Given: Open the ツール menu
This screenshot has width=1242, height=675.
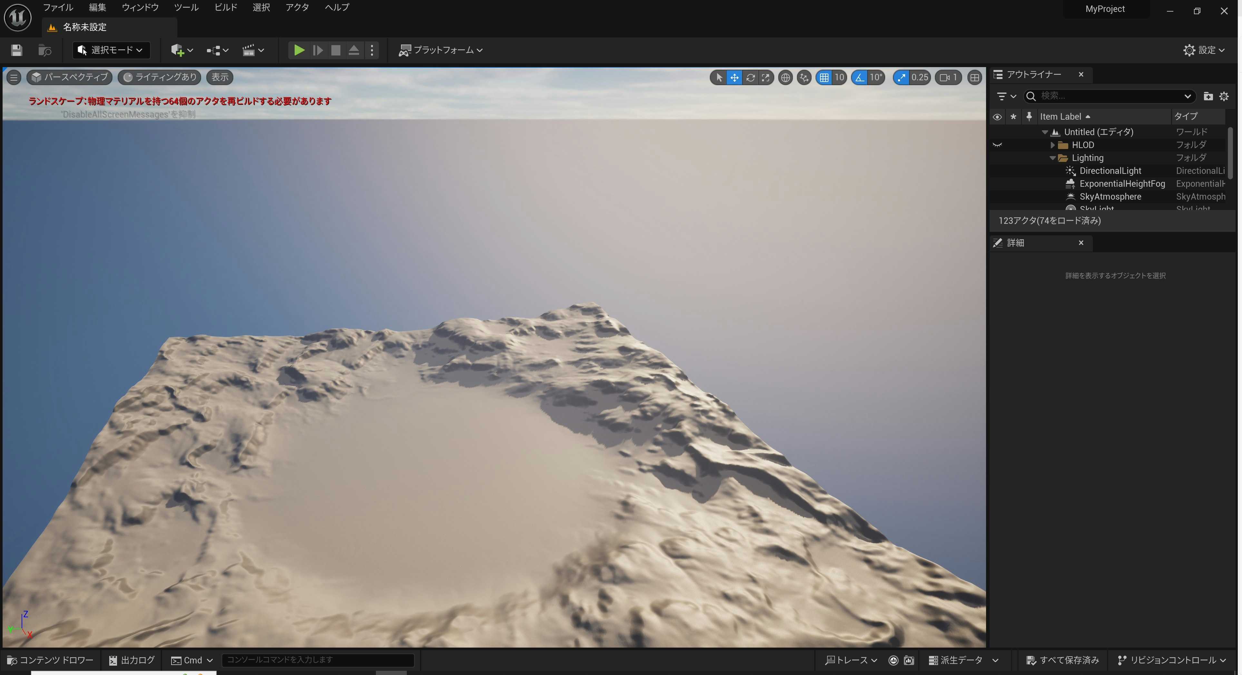Looking at the screenshot, I should tap(186, 8).
